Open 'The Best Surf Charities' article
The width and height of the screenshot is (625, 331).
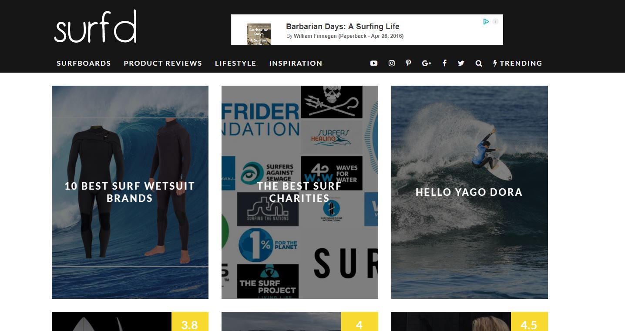pyautogui.click(x=300, y=192)
